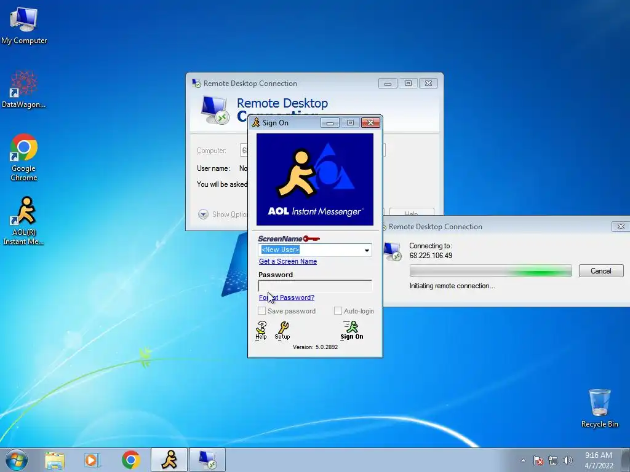Click the taskbar clock showing 9:16 AM
Viewport: 630px width, 472px height.
point(599,460)
